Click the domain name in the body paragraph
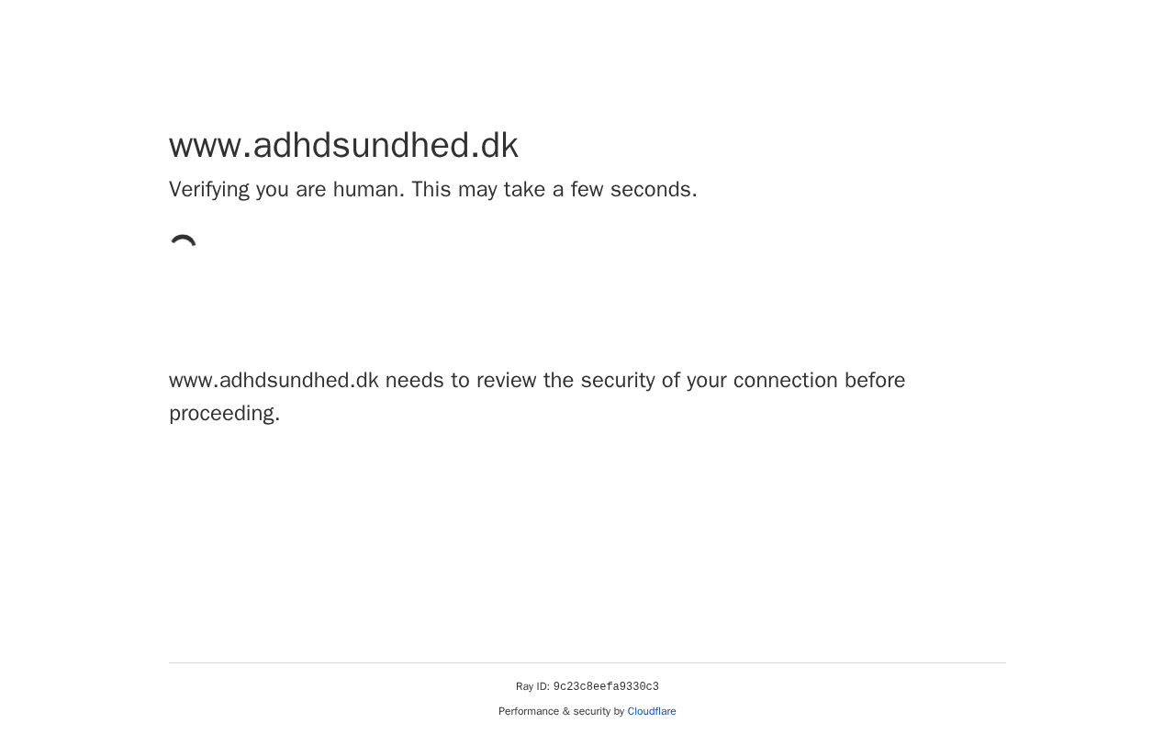 [x=274, y=381]
